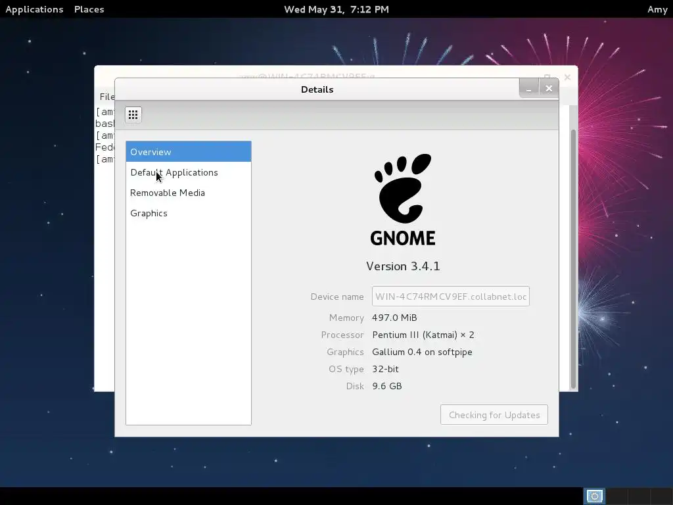The image size is (673, 505).
Task: Open the Applications menu in top bar
Action: [x=34, y=9]
